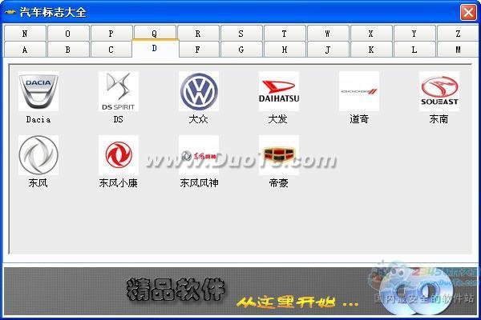
Task: Click the 'Dacia' text label
Action: [38, 119]
